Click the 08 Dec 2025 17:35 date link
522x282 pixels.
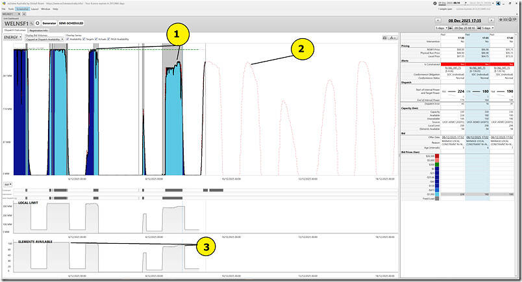(x=465, y=21)
